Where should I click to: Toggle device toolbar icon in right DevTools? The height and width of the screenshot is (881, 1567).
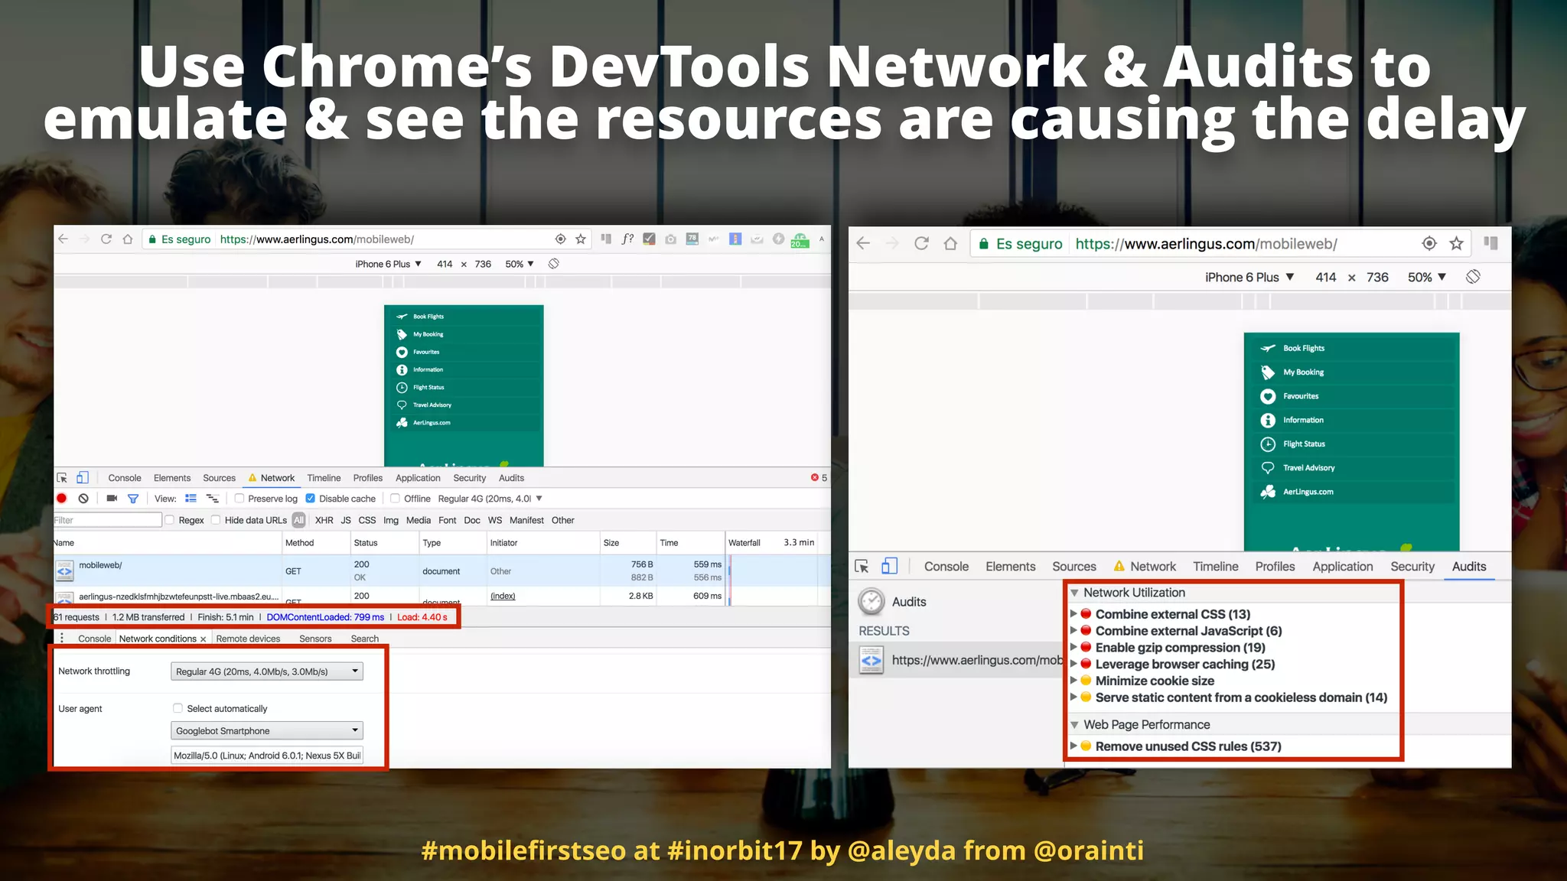[x=889, y=566]
